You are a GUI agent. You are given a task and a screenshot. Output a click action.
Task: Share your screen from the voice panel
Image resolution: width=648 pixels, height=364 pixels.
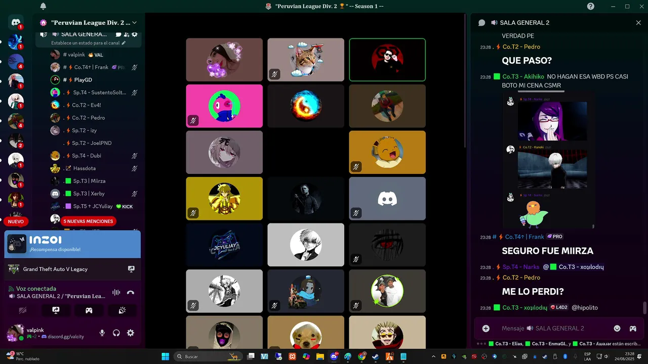coord(56,310)
